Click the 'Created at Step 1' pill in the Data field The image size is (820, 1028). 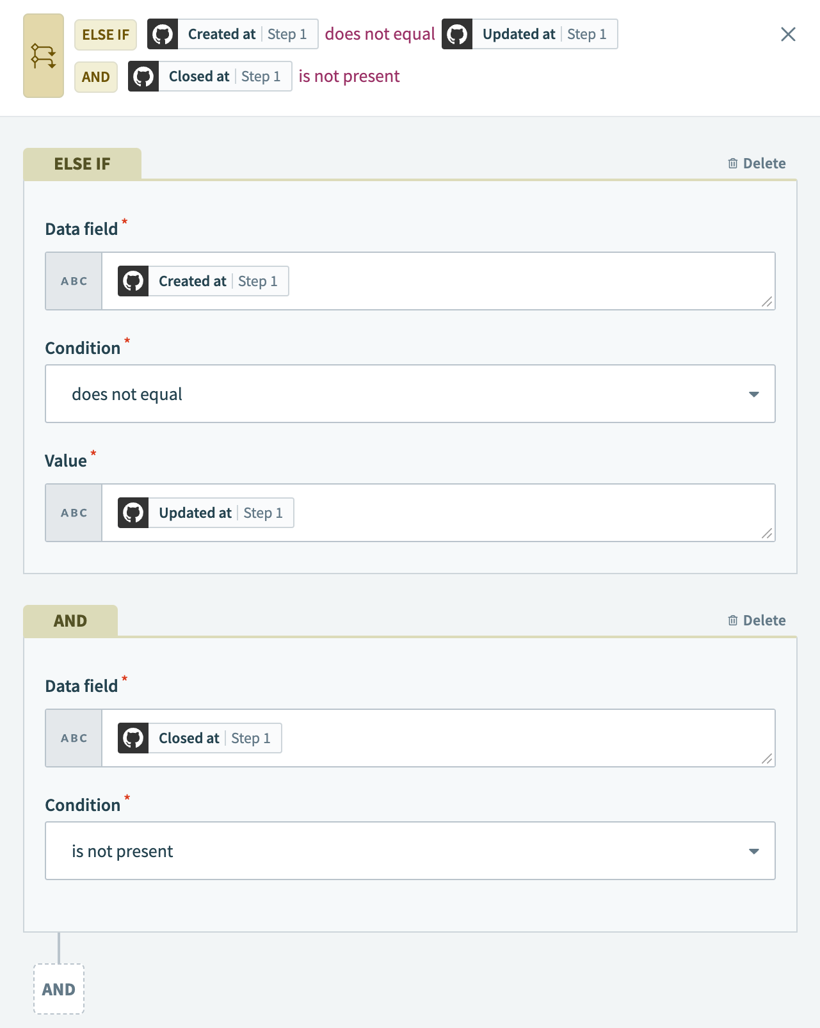pyautogui.click(x=201, y=281)
